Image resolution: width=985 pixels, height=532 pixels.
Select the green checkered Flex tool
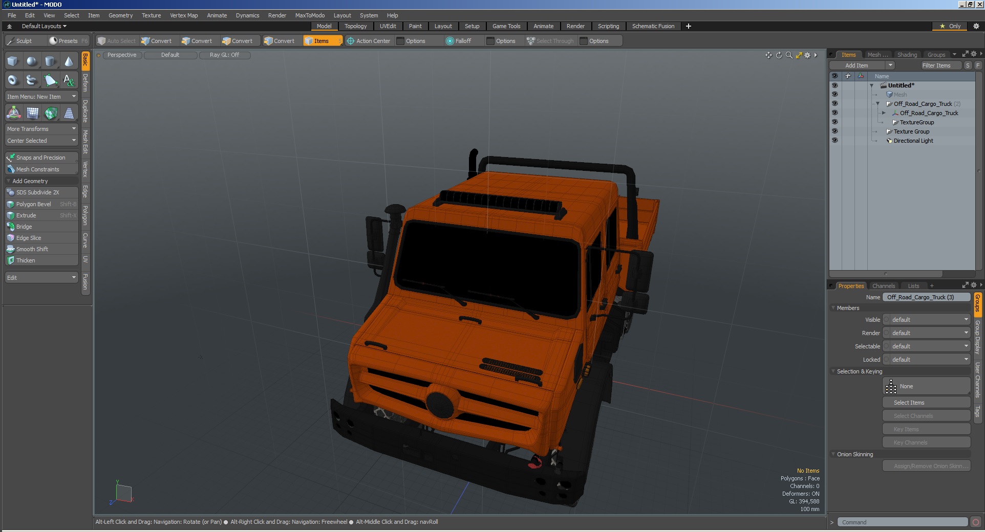[51, 113]
